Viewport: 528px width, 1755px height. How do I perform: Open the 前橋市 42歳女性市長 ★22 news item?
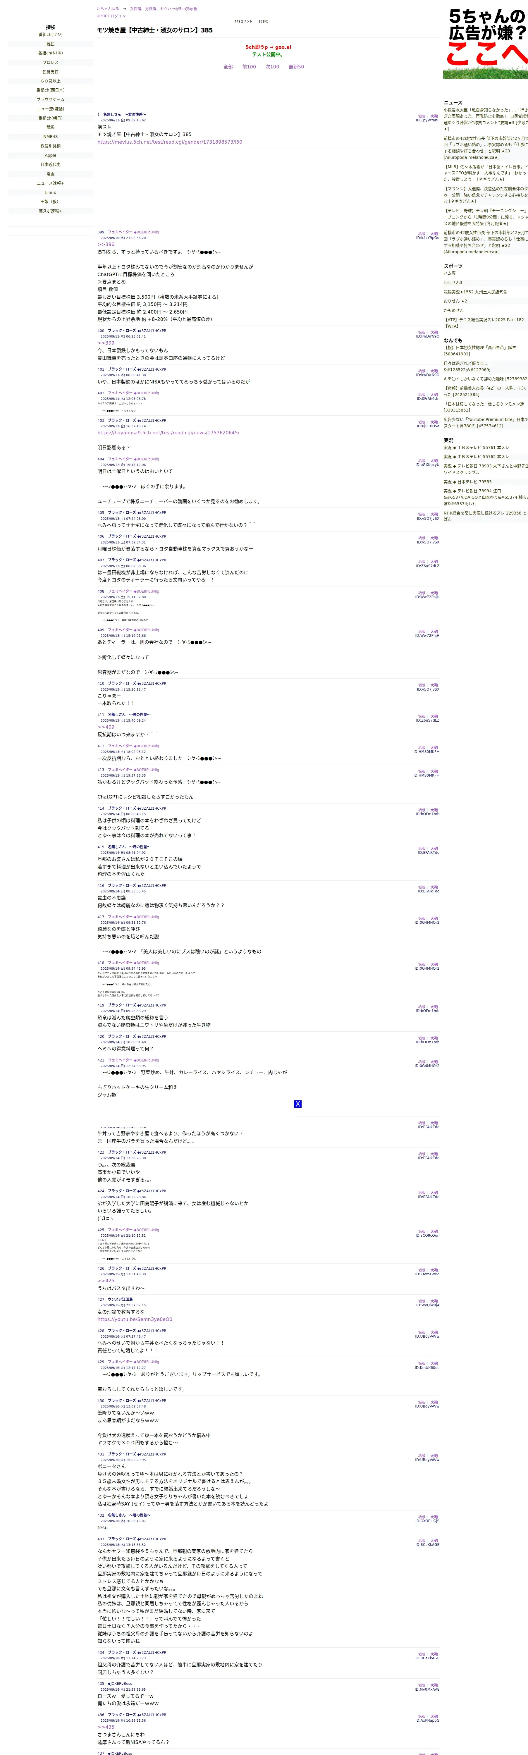[x=486, y=242]
